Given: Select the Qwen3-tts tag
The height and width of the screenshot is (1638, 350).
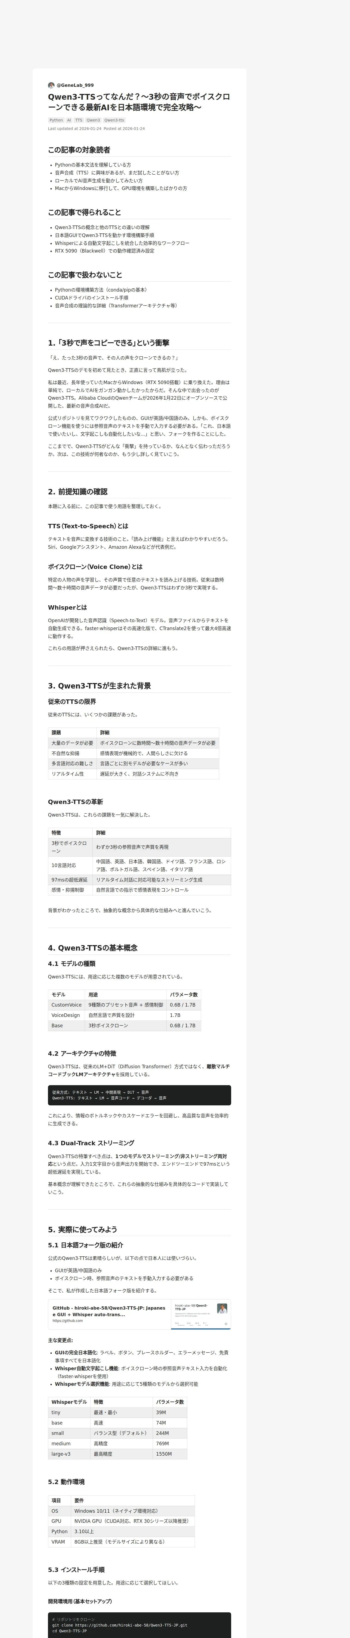Looking at the screenshot, I should point(114,120).
